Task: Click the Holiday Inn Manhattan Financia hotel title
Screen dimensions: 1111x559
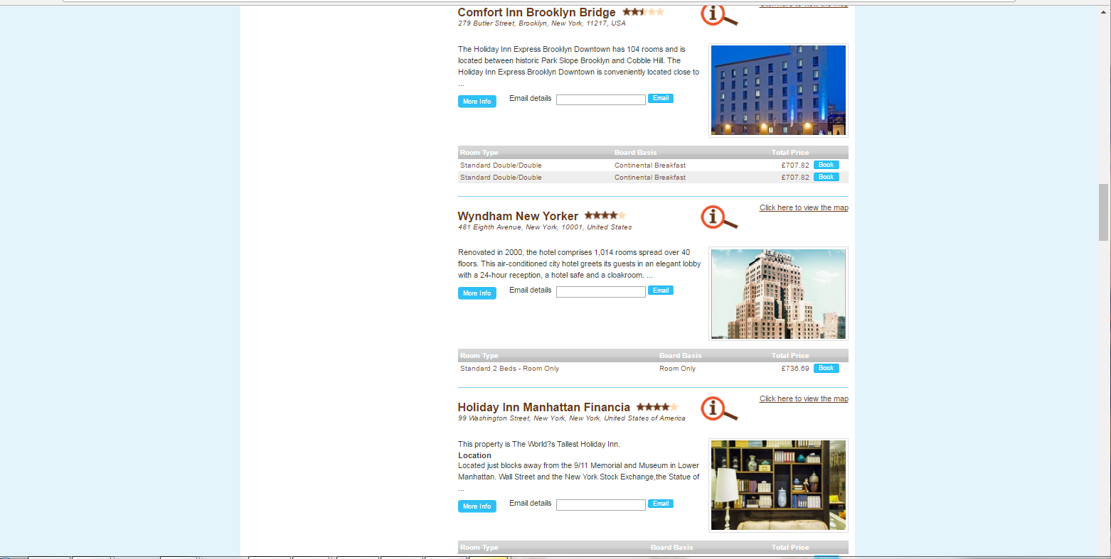Action: coord(544,408)
